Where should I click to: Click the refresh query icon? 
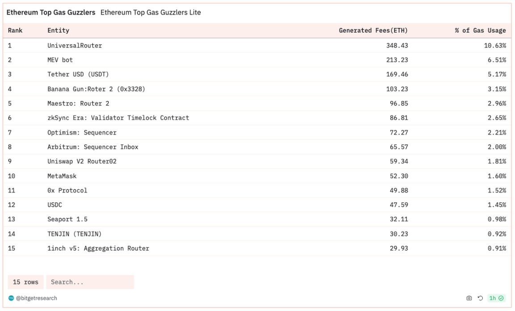coord(480,298)
